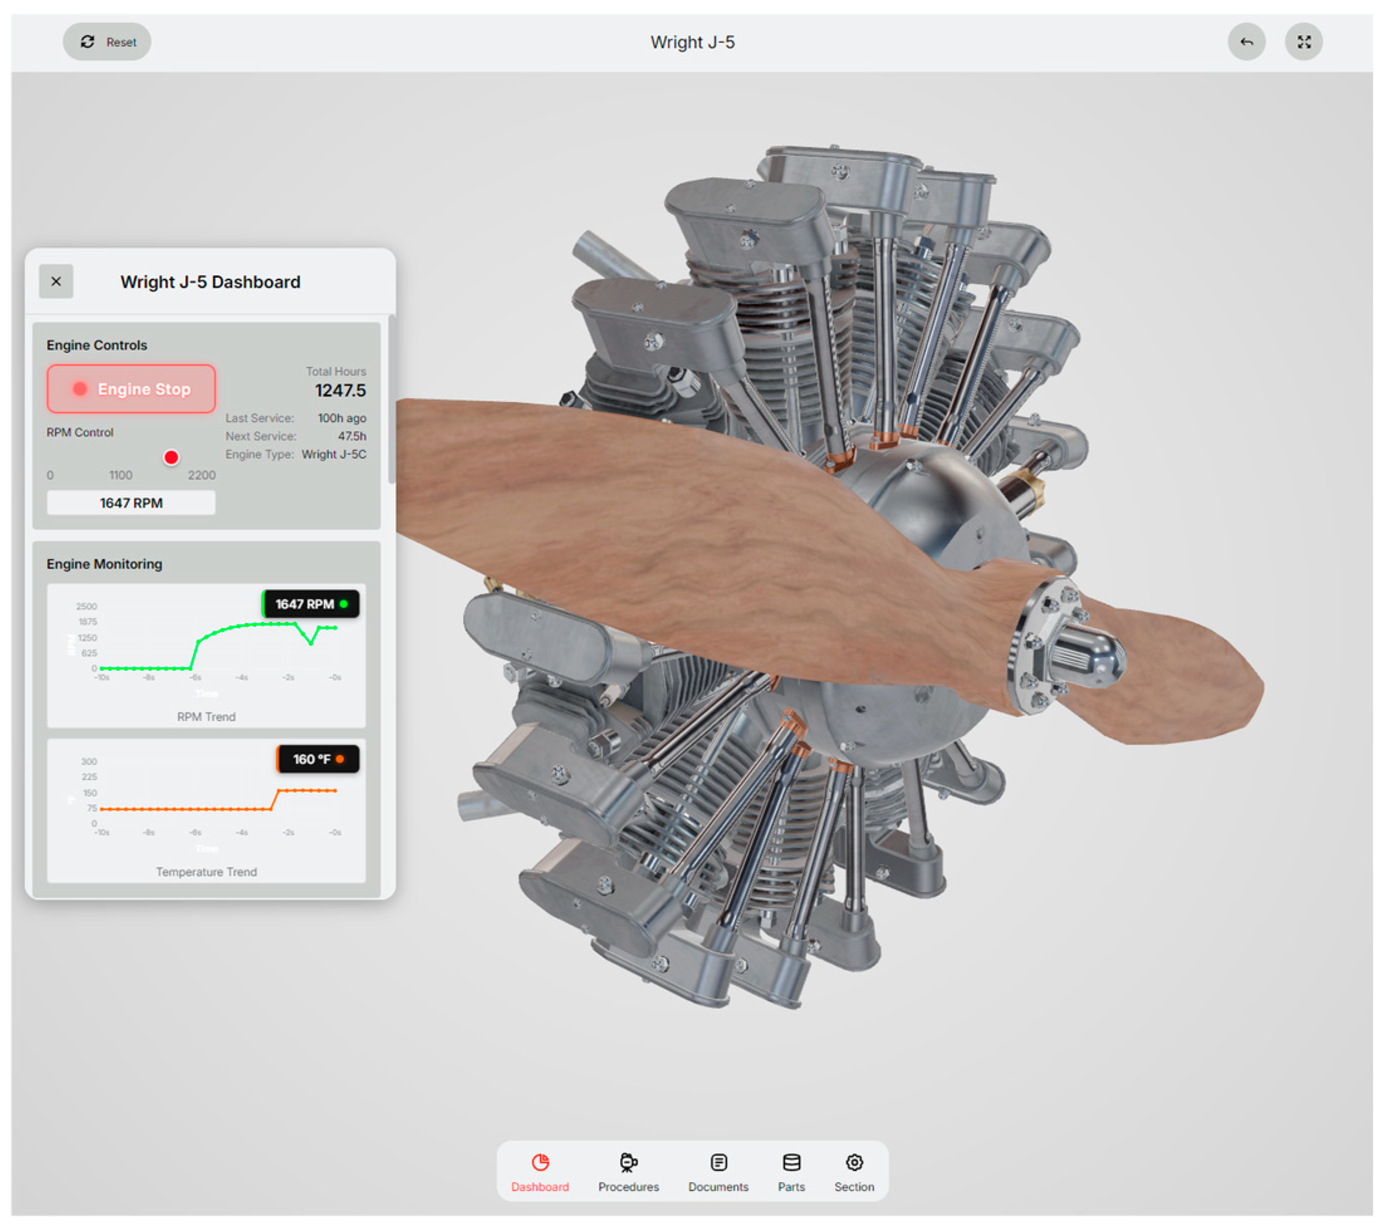Click the 1647 RPM value field

pos(131,503)
